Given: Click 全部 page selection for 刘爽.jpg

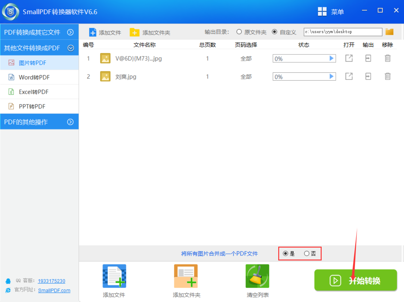Looking at the screenshot, I should 246,77.
